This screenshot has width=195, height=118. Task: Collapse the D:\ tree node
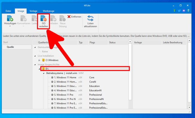tap(39, 69)
